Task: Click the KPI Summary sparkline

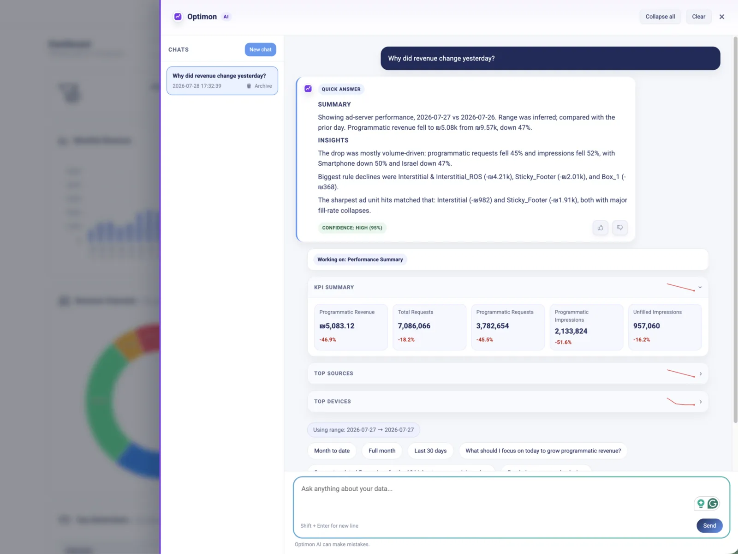Action: point(681,287)
